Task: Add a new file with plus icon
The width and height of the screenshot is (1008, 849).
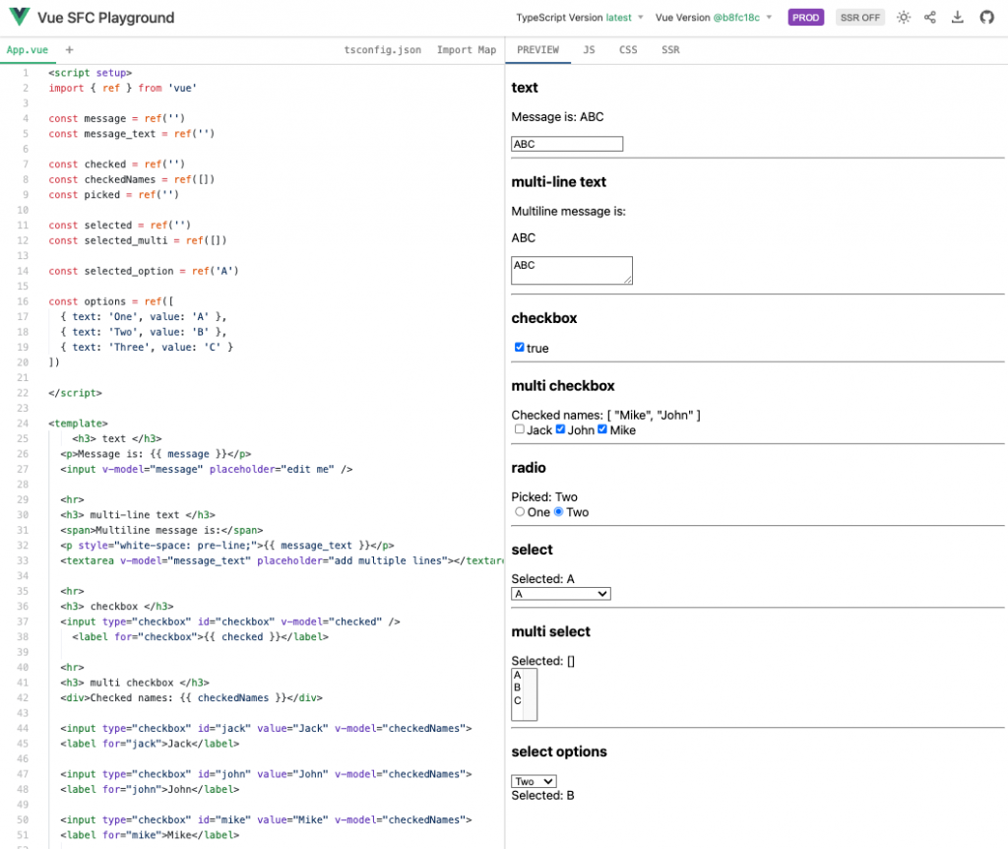Action: point(70,49)
